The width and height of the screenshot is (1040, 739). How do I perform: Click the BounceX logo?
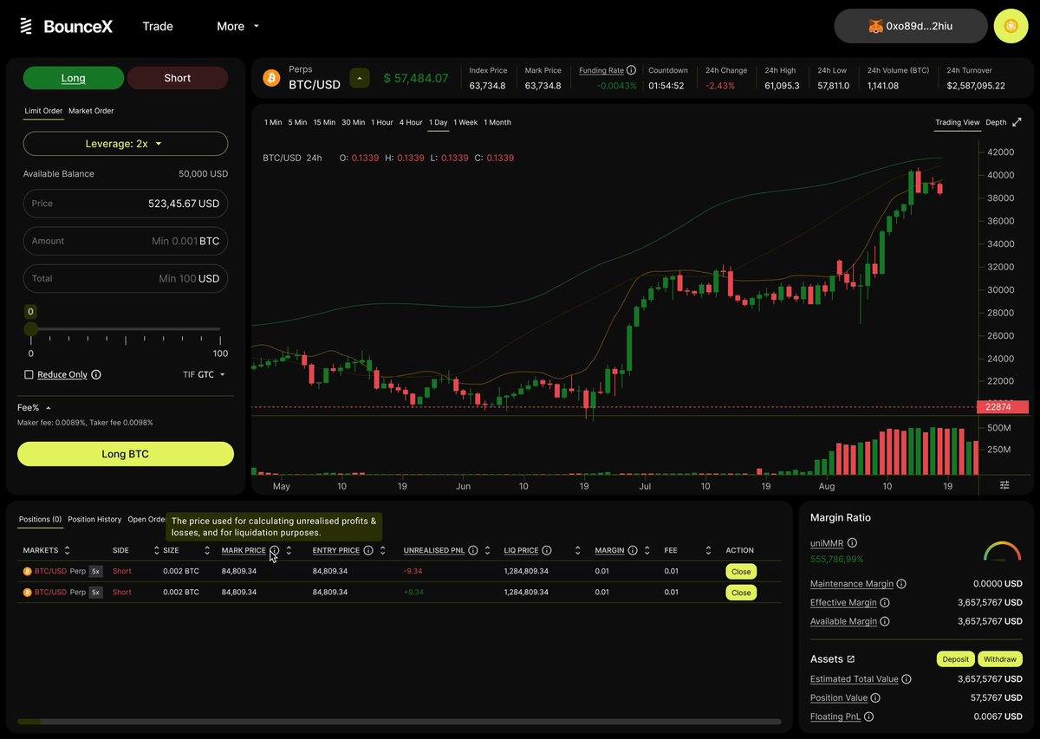pyautogui.click(x=66, y=27)
